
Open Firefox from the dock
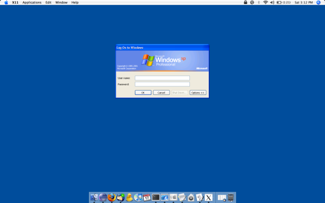click(112, 197)
